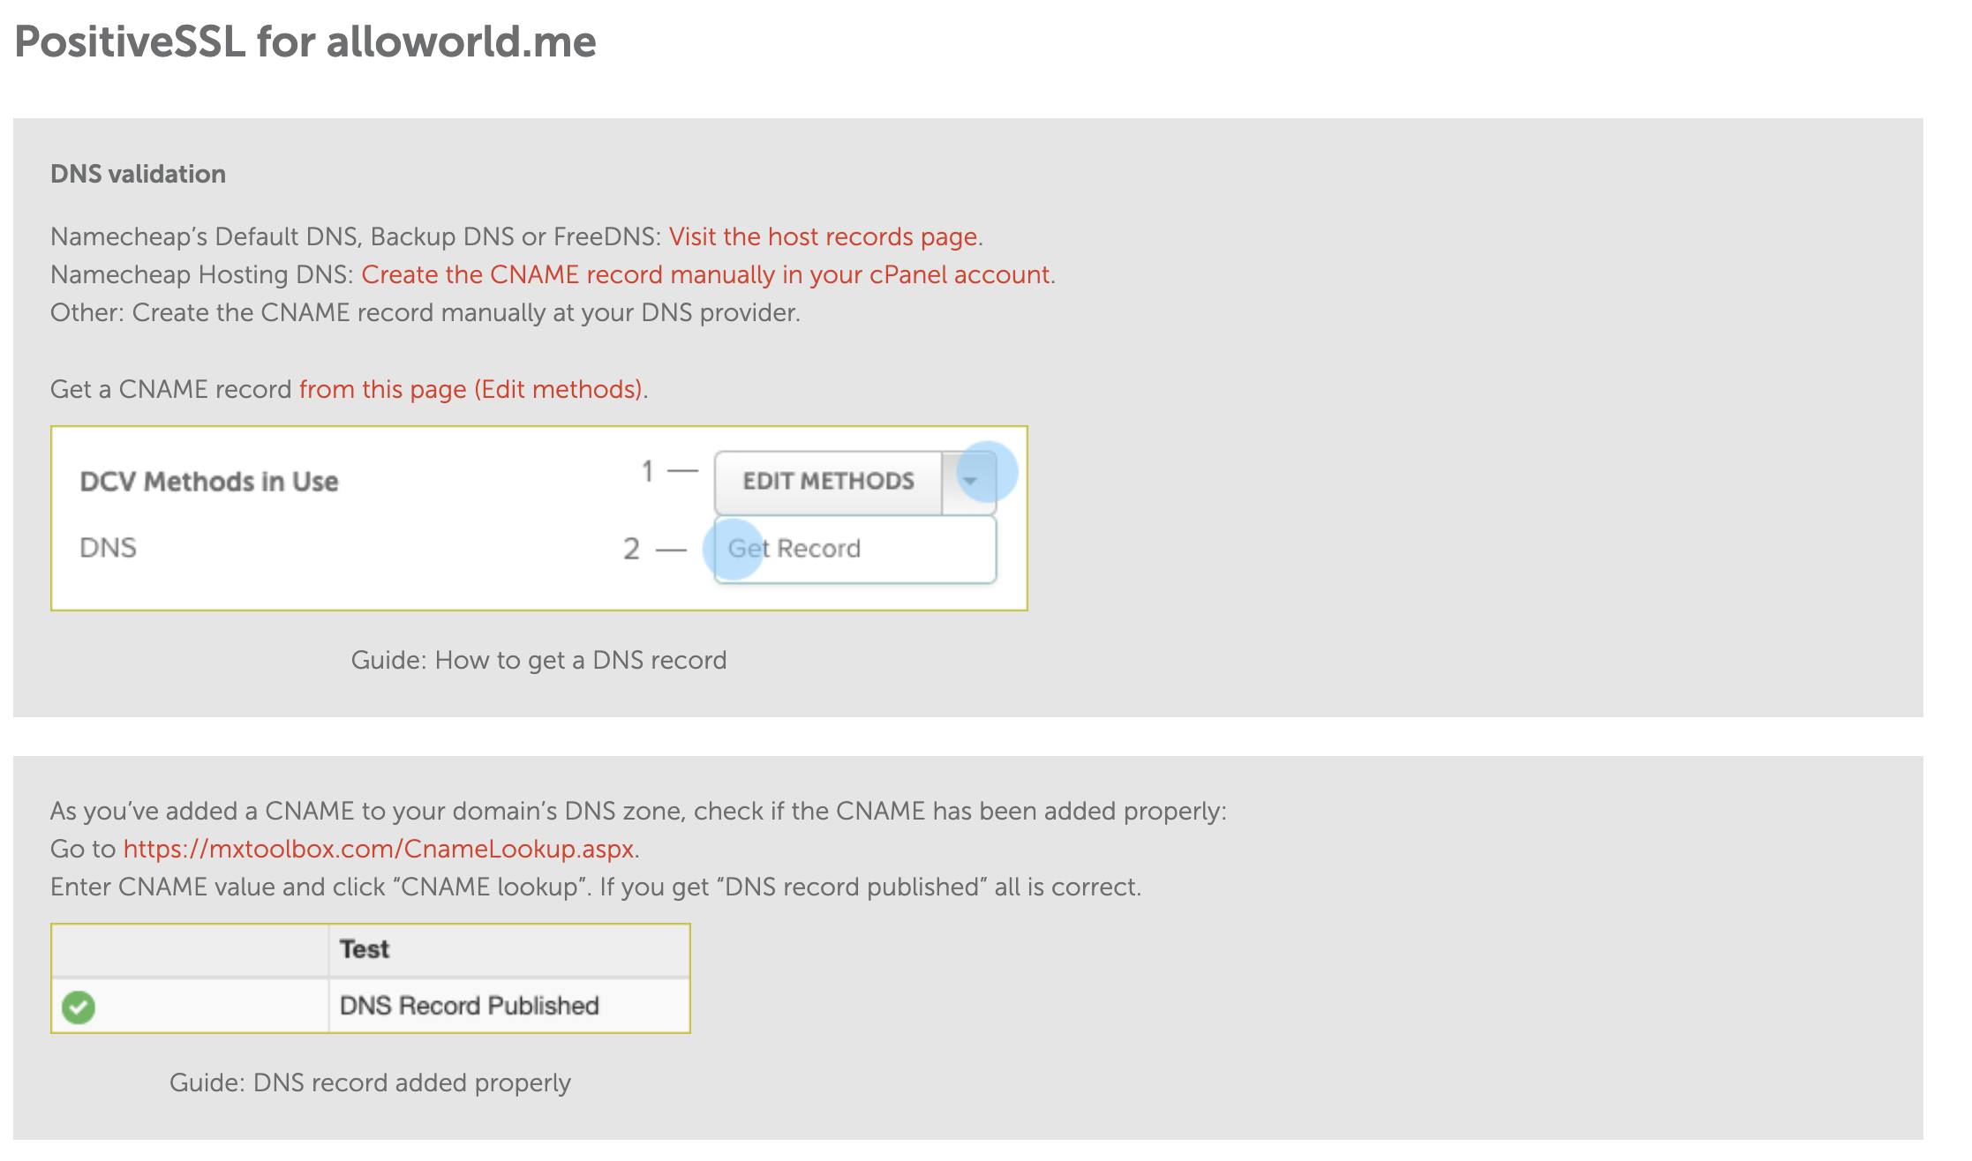Click the DNS method label in DCV box
1972x1161 pixels.
pos(108,548)
